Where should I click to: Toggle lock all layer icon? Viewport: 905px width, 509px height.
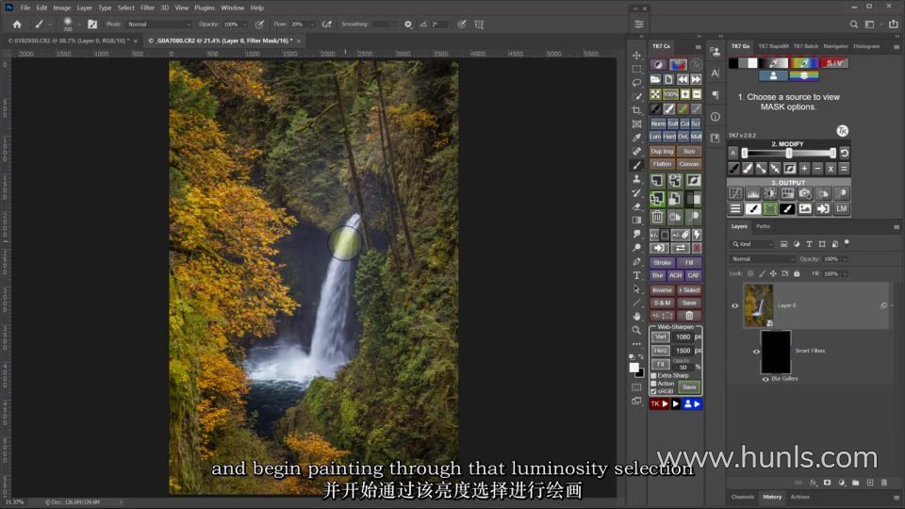point(798,273)
